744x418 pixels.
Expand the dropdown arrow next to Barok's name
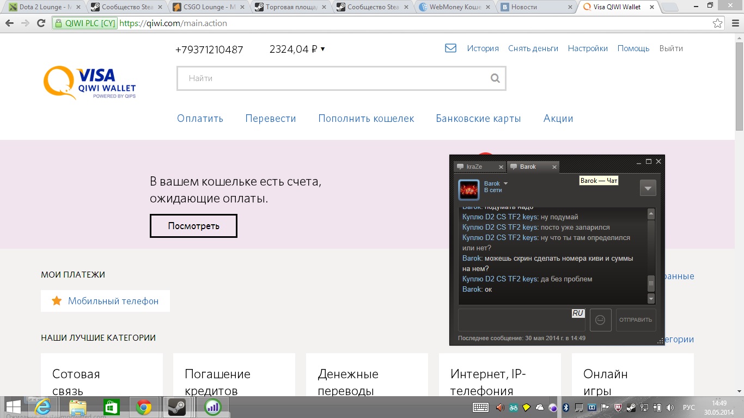[x=505, y=183]
